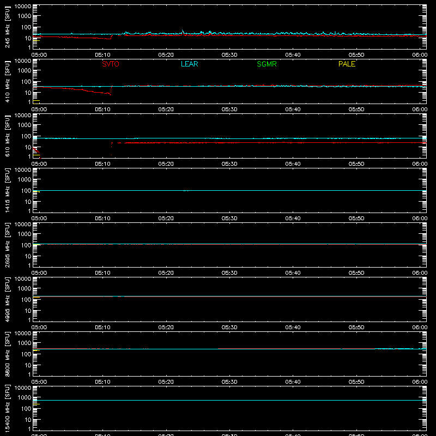Click the red SVTO legend label
436x436 pixels.
[x=111, y=64]
